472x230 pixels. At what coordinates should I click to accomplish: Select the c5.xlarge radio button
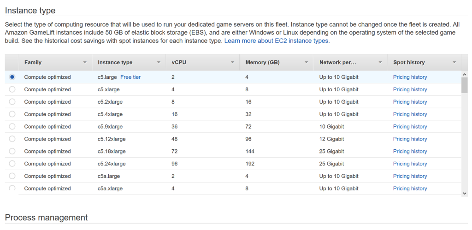(x=12, y=89)
